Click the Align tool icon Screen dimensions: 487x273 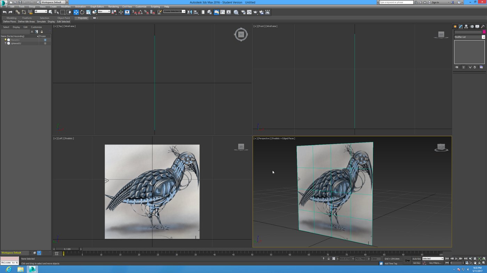click(196, 12)
